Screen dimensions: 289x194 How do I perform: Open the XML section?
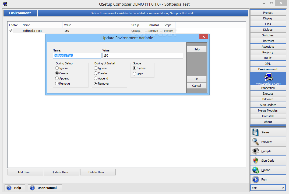click(x=268, y=64)
